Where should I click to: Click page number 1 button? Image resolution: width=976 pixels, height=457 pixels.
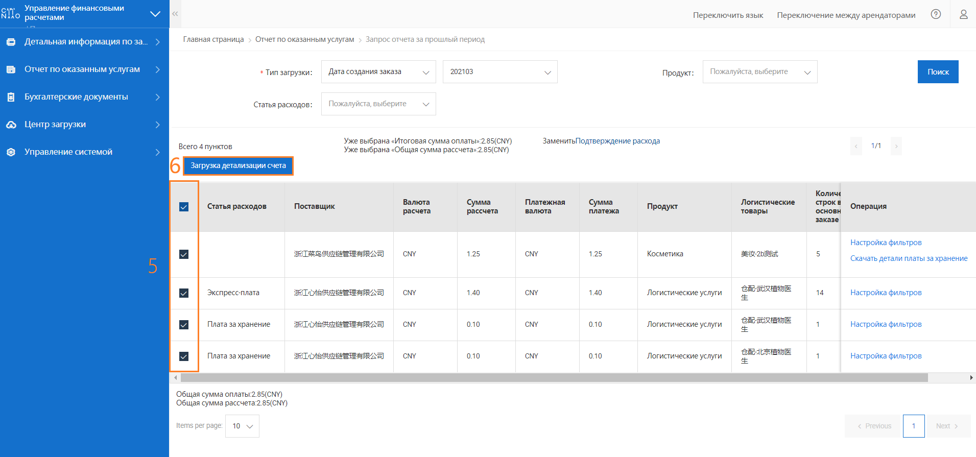click(914, 426)
